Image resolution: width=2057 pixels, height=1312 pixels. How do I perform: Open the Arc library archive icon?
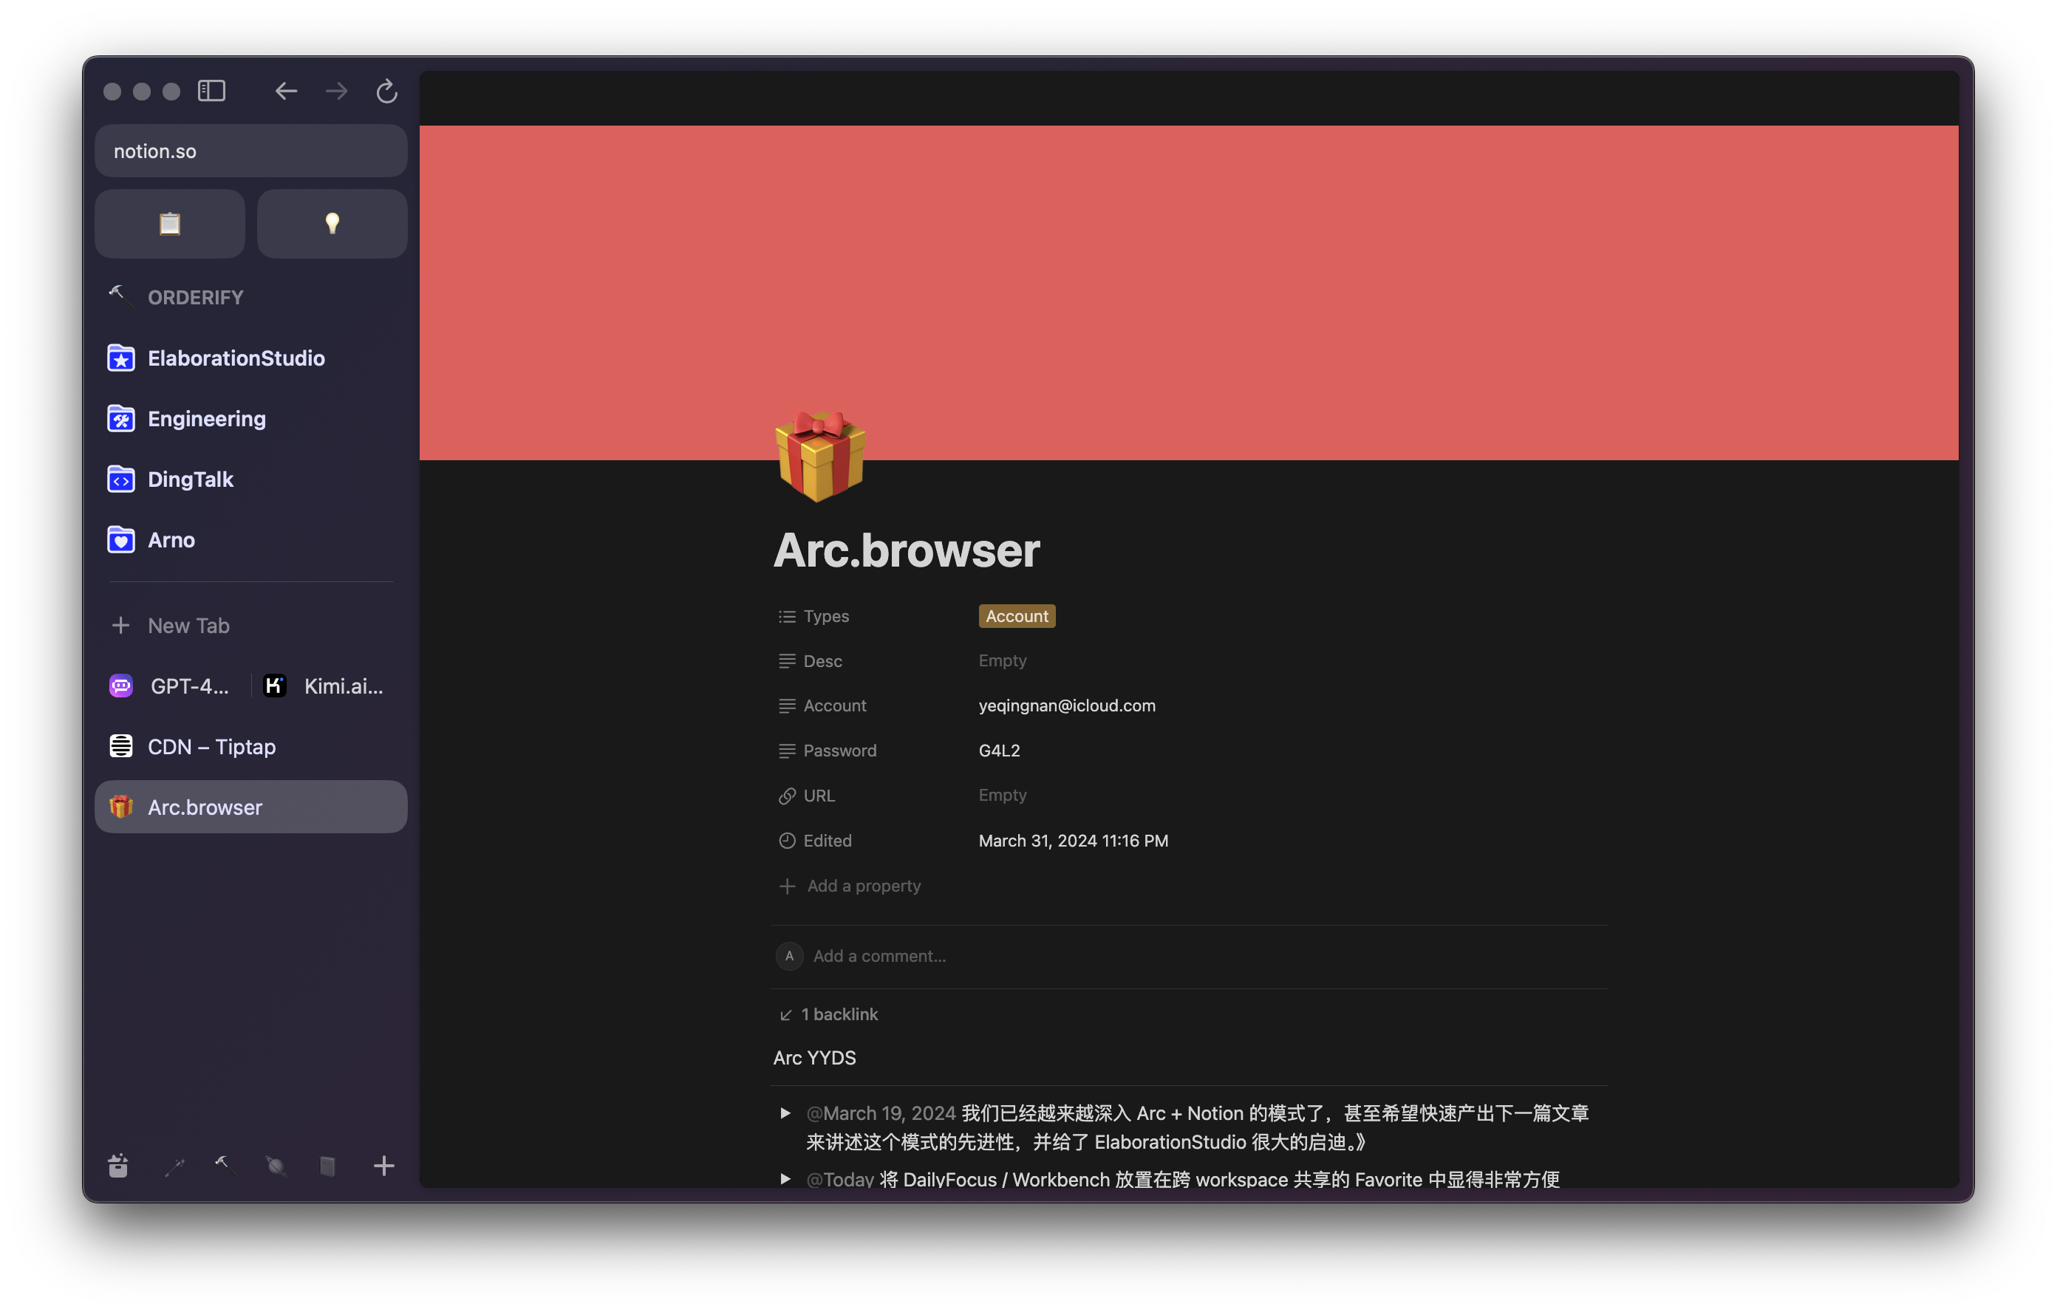pyautogui.click(x=119, y=1166)
